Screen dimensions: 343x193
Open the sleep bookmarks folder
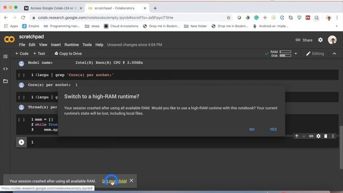92,26
